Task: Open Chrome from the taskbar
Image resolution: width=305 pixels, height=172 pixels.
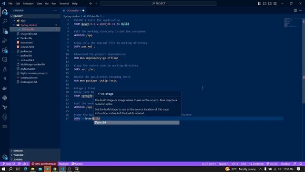Action: 55,169
